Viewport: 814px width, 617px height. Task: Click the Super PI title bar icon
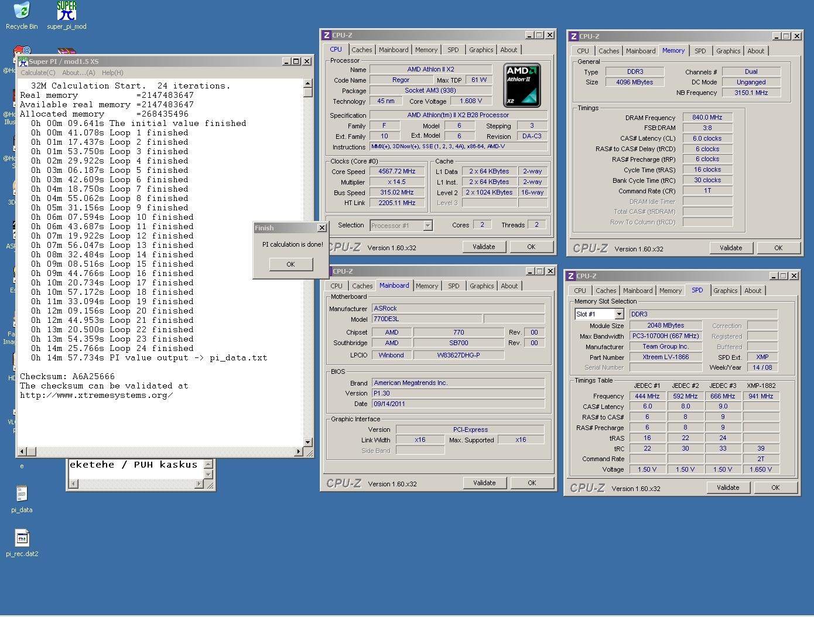23,61
